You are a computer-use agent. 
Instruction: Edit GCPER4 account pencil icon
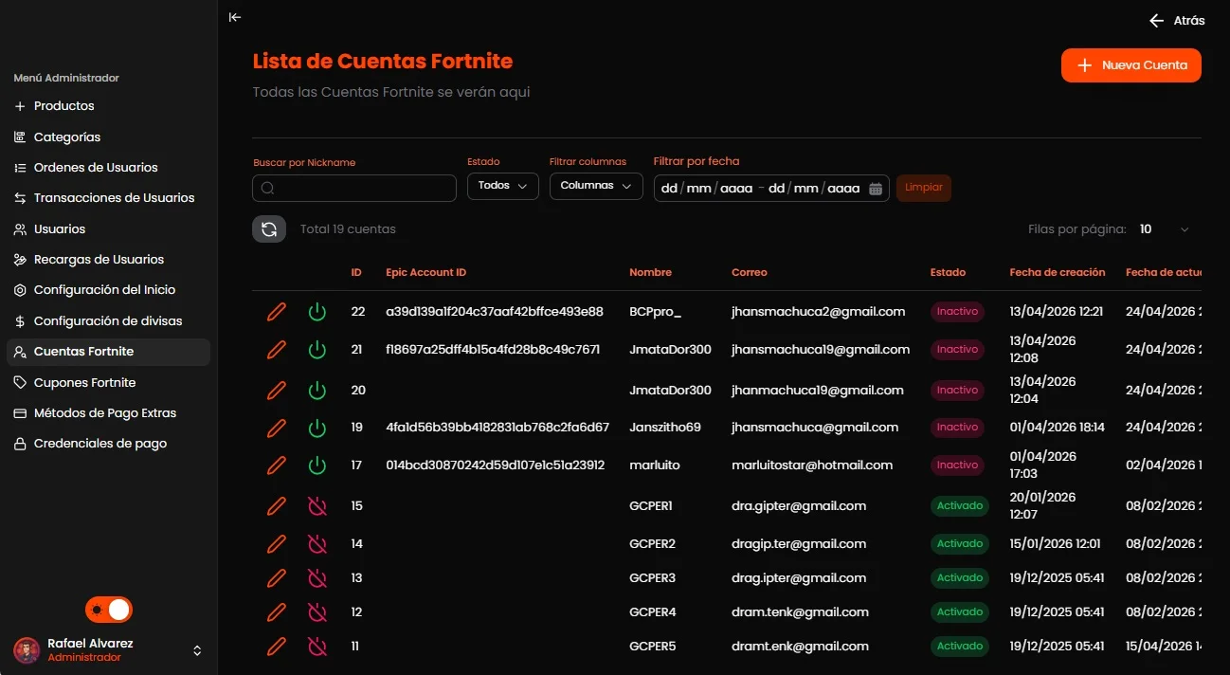tap(277, 612)
